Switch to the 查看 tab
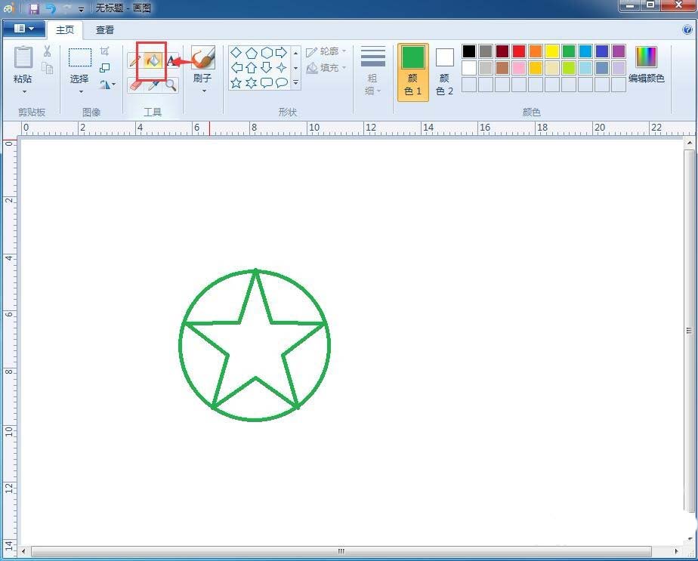The width and height of the screenshot is (698, 561). point(105,29)
